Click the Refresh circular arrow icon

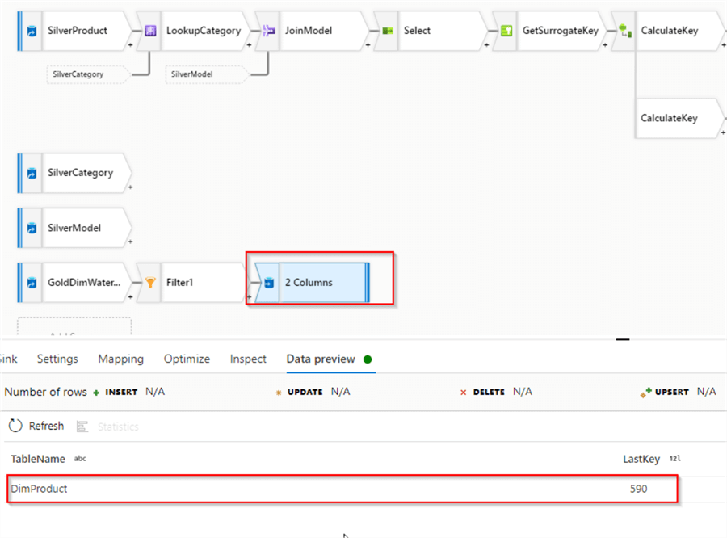coord(15,425)
